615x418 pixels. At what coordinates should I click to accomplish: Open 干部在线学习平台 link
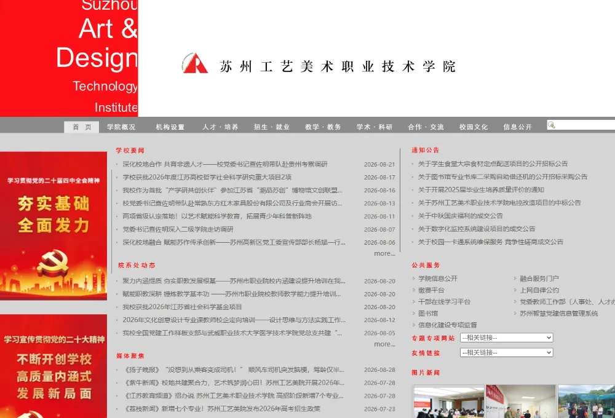pyautogui.click(x=444, y=302)
